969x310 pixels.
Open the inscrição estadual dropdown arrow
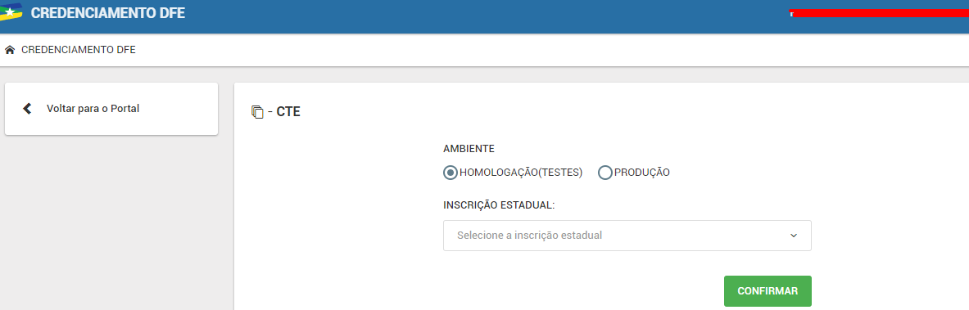794,236
